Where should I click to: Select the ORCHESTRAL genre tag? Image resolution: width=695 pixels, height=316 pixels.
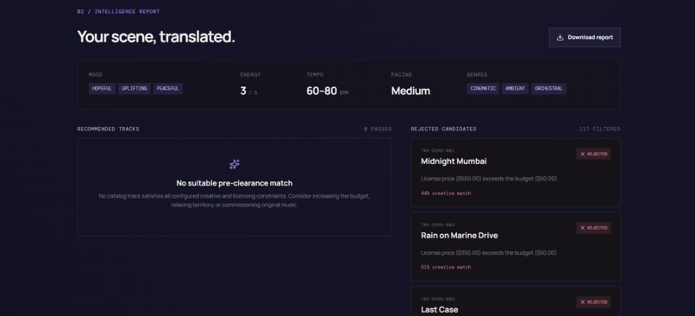(548, 88)
